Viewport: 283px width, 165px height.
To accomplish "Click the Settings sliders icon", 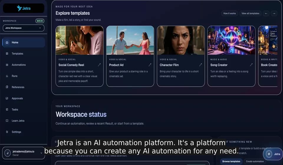I will (7, 132).
